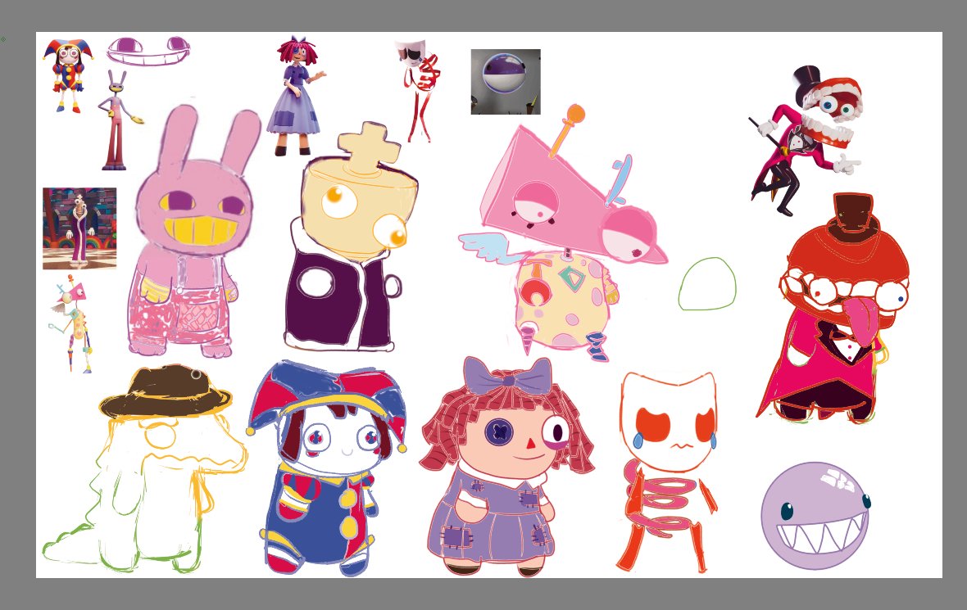Select the ribbon figure with mask reference
Viewport: 967px width, 610px height.
[419, 91]
